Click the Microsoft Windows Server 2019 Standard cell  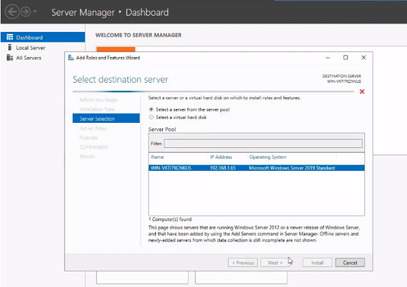pos(292,168)
